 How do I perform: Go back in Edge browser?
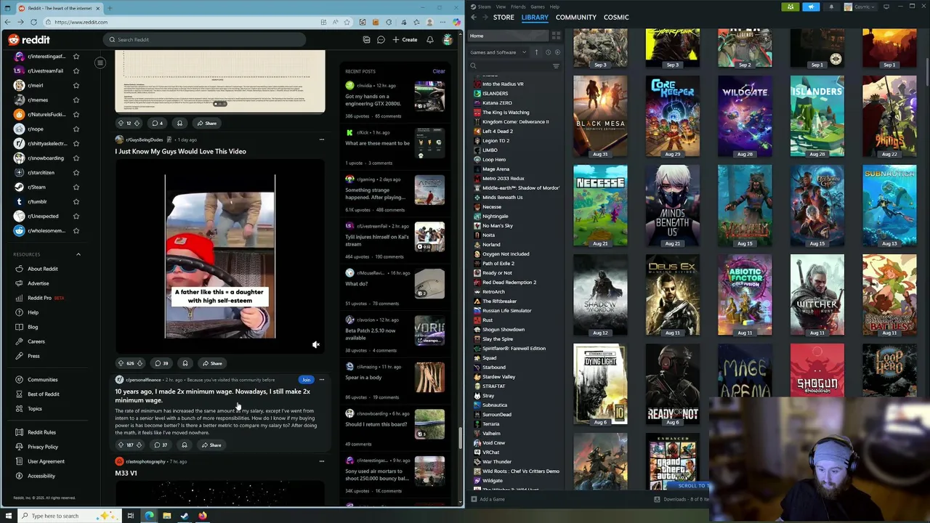7,22
